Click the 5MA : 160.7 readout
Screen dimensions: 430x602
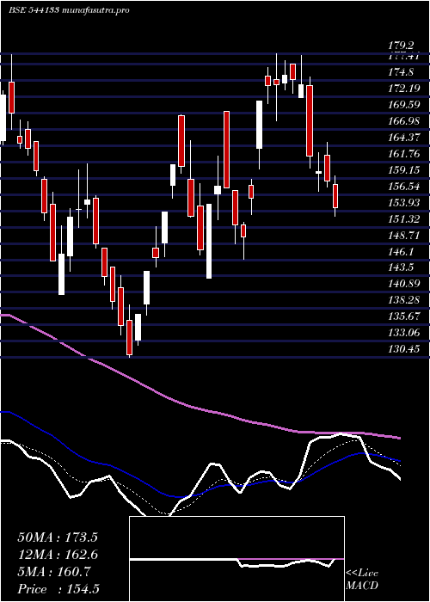click(x=54, y=572)
